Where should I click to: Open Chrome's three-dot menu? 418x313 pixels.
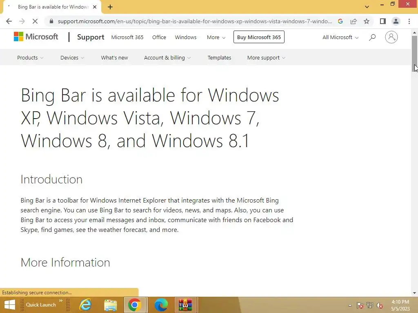coord(409,21)
